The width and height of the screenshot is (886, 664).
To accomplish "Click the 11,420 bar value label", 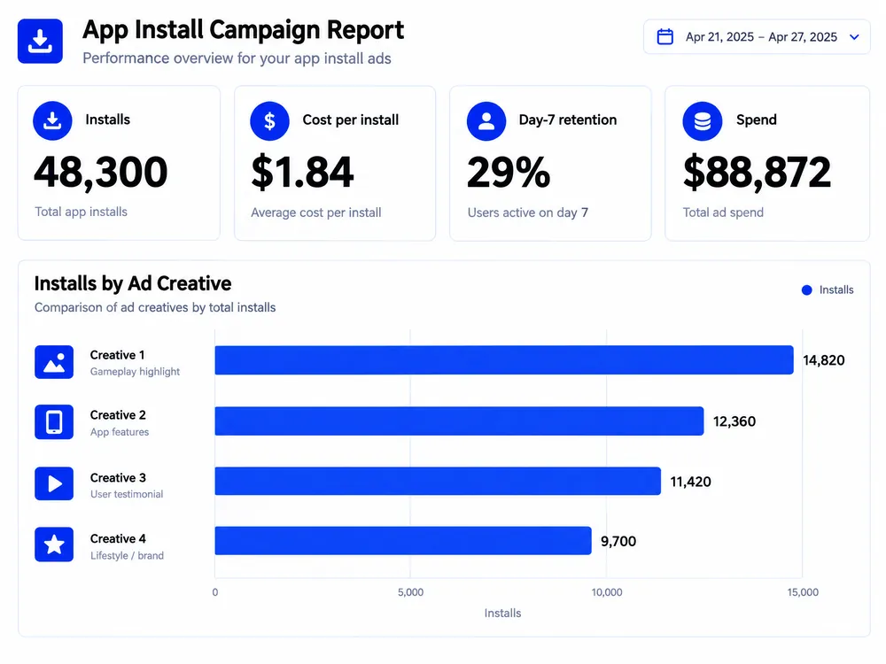I will [x=690, y=482].
